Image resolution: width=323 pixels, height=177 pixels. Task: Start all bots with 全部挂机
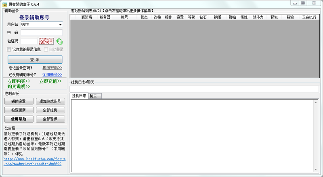50,110
